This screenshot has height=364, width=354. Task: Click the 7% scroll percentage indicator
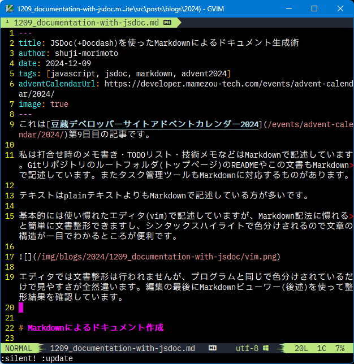tap(339, 348)
